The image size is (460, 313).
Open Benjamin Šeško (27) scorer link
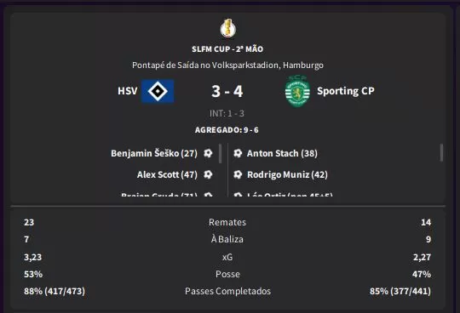154,153
